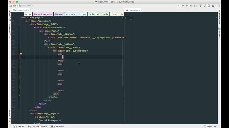This screenshot has height=128, width=229.
Task: Start the Debug bug icon
Action: (187, 6)
